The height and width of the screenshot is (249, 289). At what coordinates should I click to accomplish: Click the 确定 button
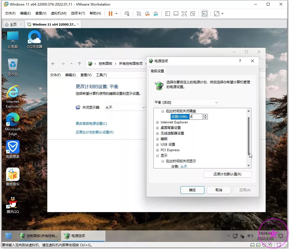[192, 190]
